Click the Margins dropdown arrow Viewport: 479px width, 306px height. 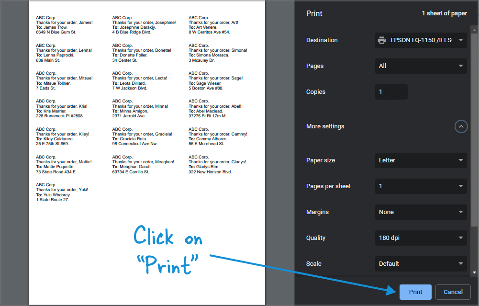pyautogui.click(x=461, y=212)
